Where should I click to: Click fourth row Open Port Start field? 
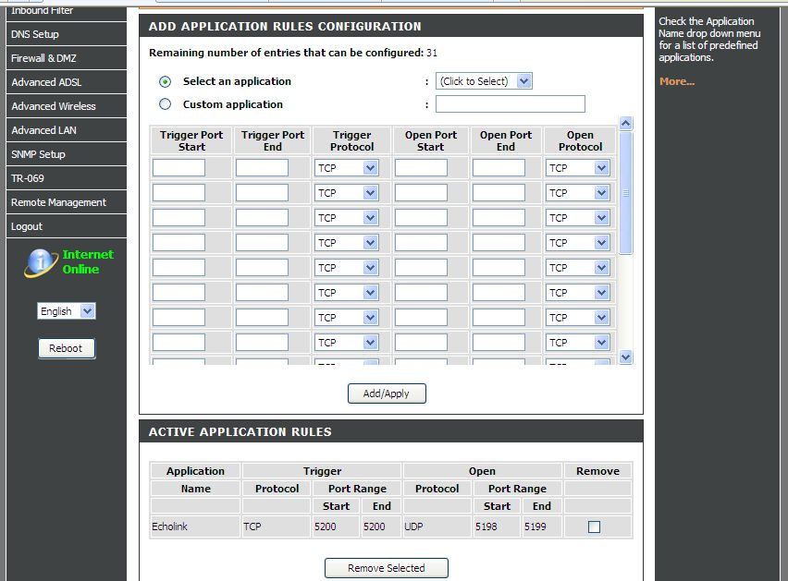421,242
